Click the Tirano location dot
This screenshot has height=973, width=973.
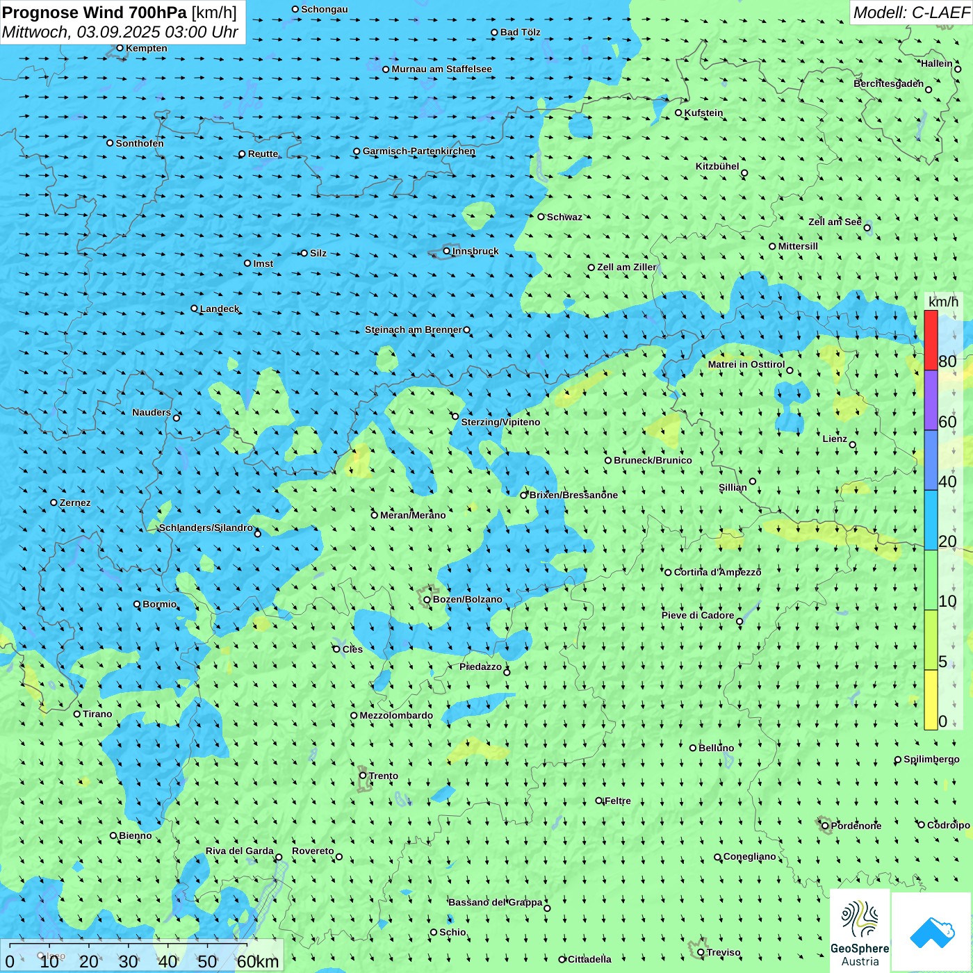click(77, 714)
